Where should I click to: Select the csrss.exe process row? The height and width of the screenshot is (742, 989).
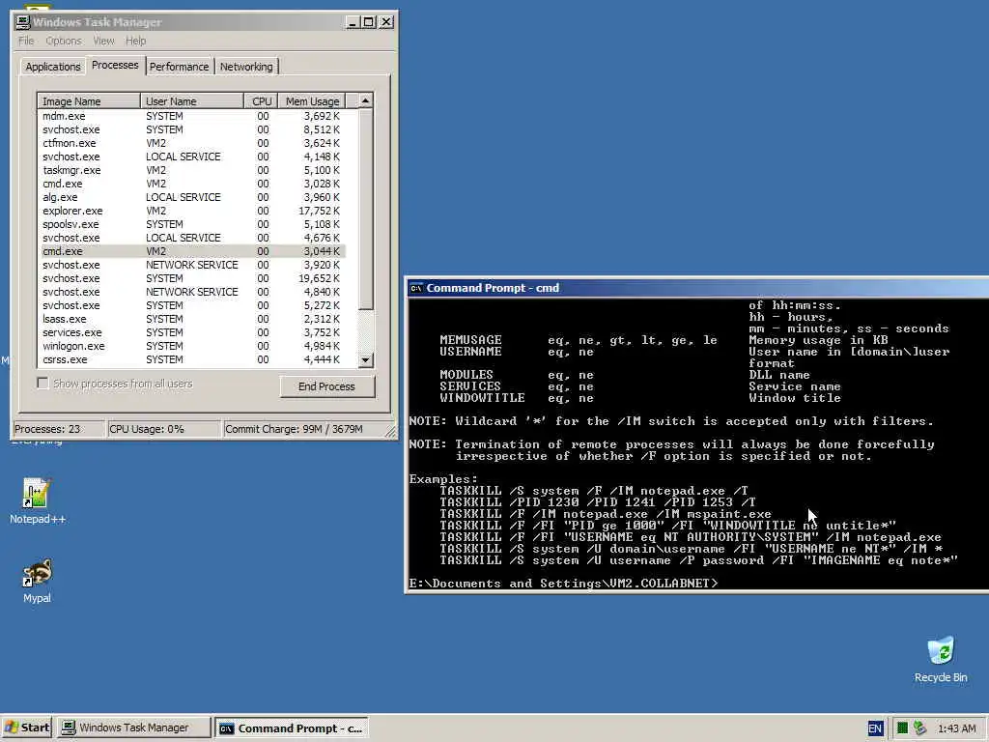click(x=192, y=359)
